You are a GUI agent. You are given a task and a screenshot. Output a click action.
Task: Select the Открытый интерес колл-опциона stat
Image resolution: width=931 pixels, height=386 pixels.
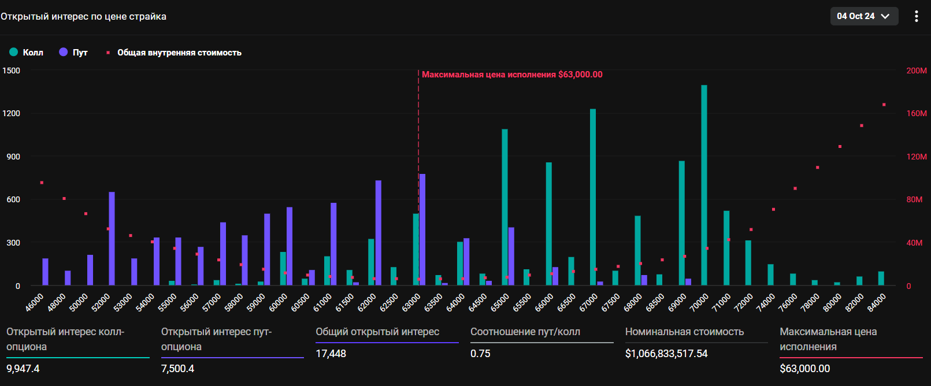65,339
